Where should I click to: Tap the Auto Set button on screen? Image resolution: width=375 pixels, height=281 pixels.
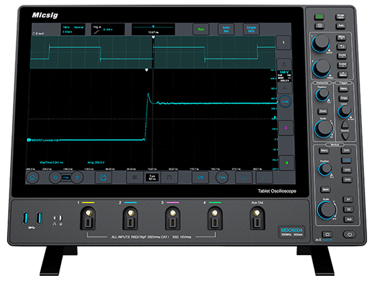pyautogui.click(x=226, y=29)
